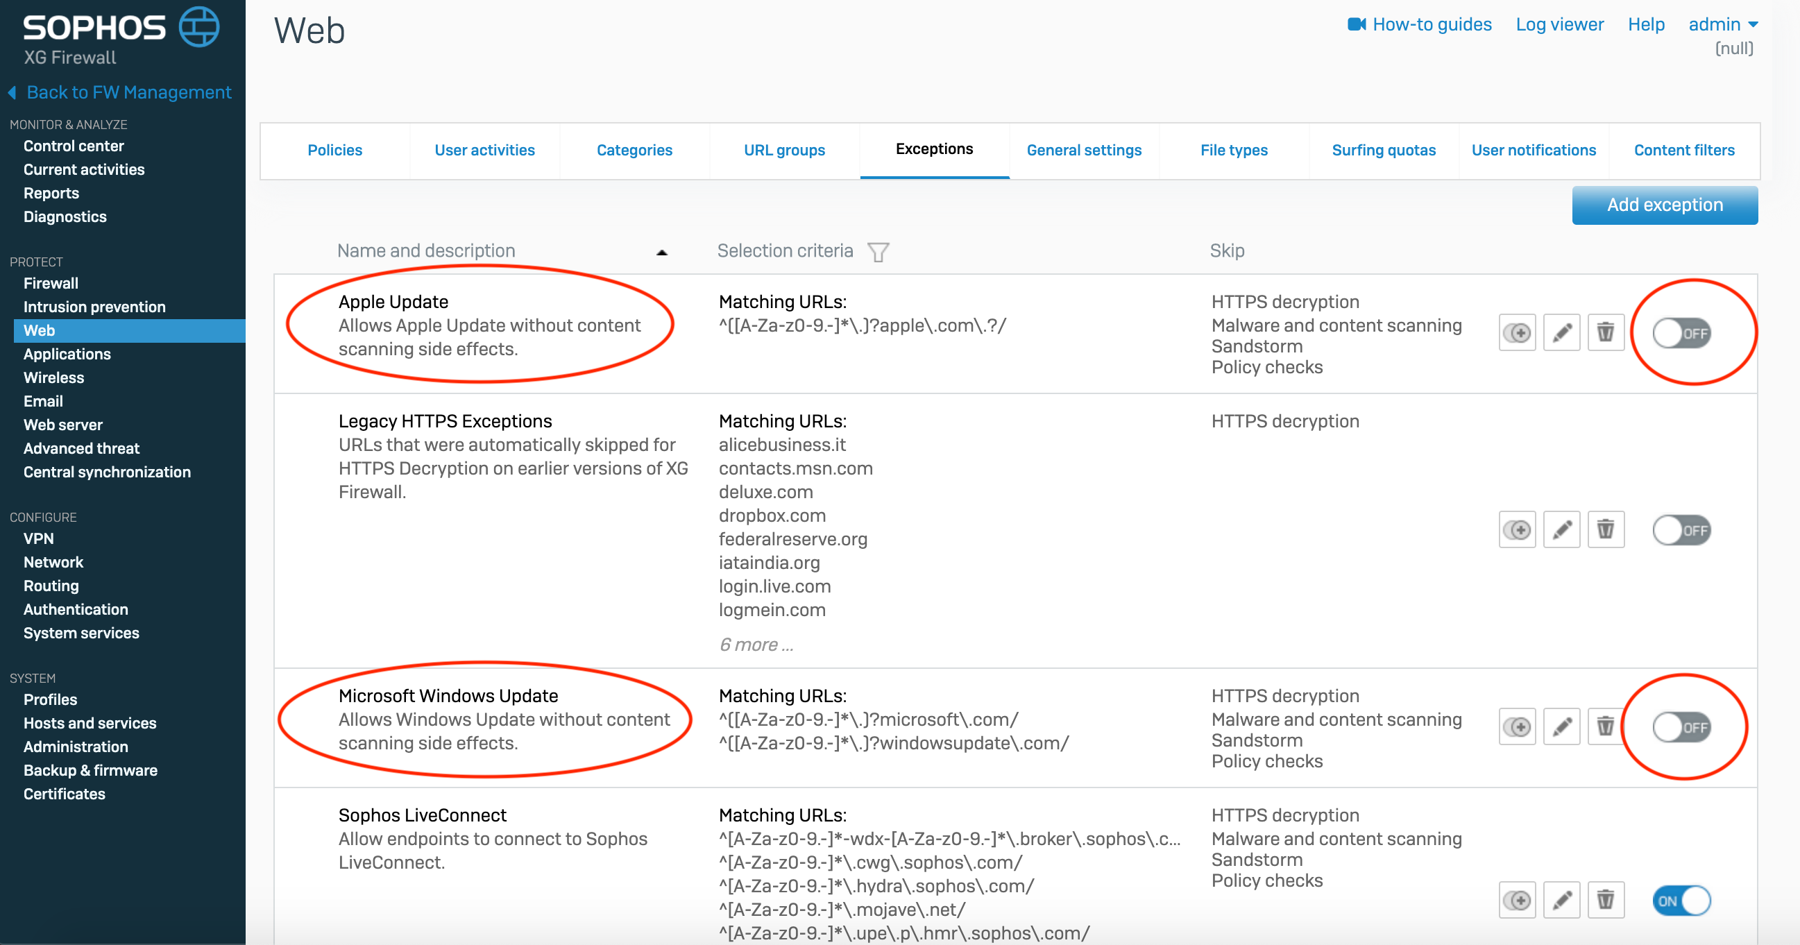Switch off the Sophos LiveConnect exception
The height and width of the screenshot is (945, 1800).
(x=1681, y=901)
